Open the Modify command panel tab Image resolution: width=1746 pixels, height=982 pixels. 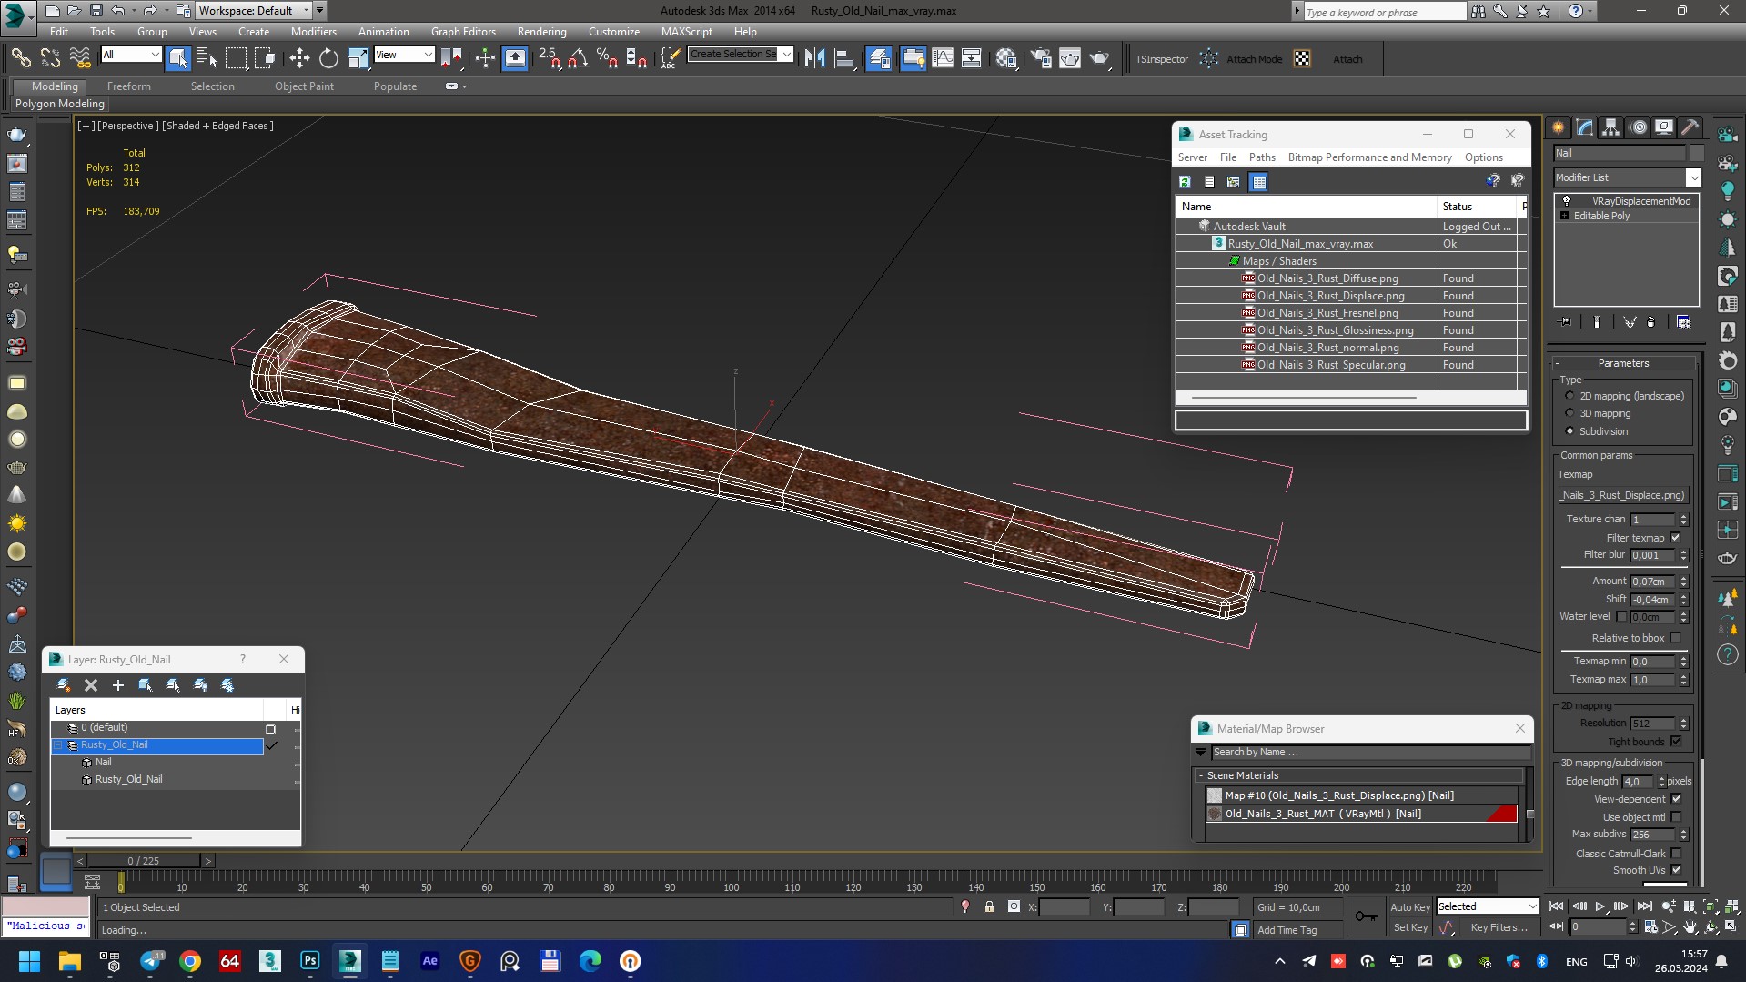pos(1585,127)
